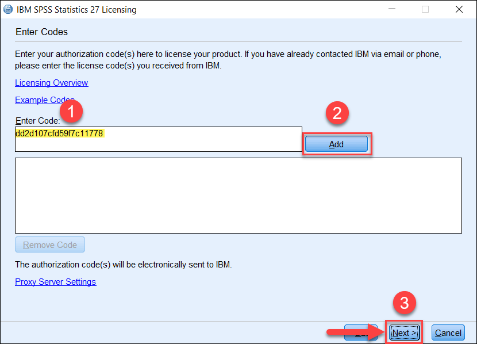The image size is (477, 344).
Task: Click the Next > button
Action: [404, 332]
